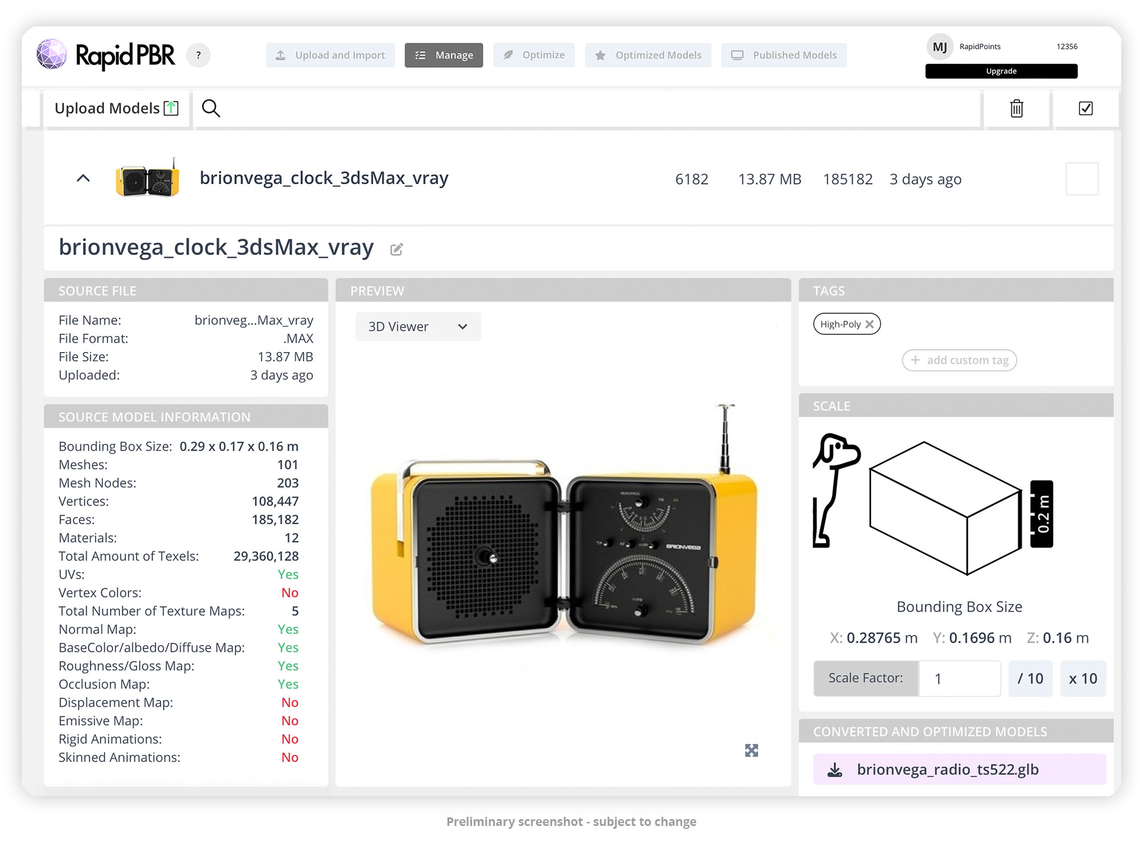Click the radio model thumbnail
This screenshot has width=1143, height=846.
click(147, 178)
